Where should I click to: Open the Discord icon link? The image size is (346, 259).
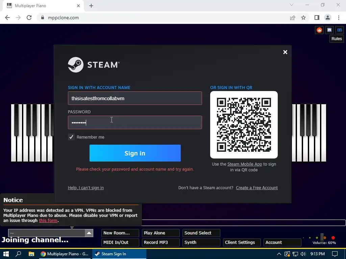tap(329, 30)
